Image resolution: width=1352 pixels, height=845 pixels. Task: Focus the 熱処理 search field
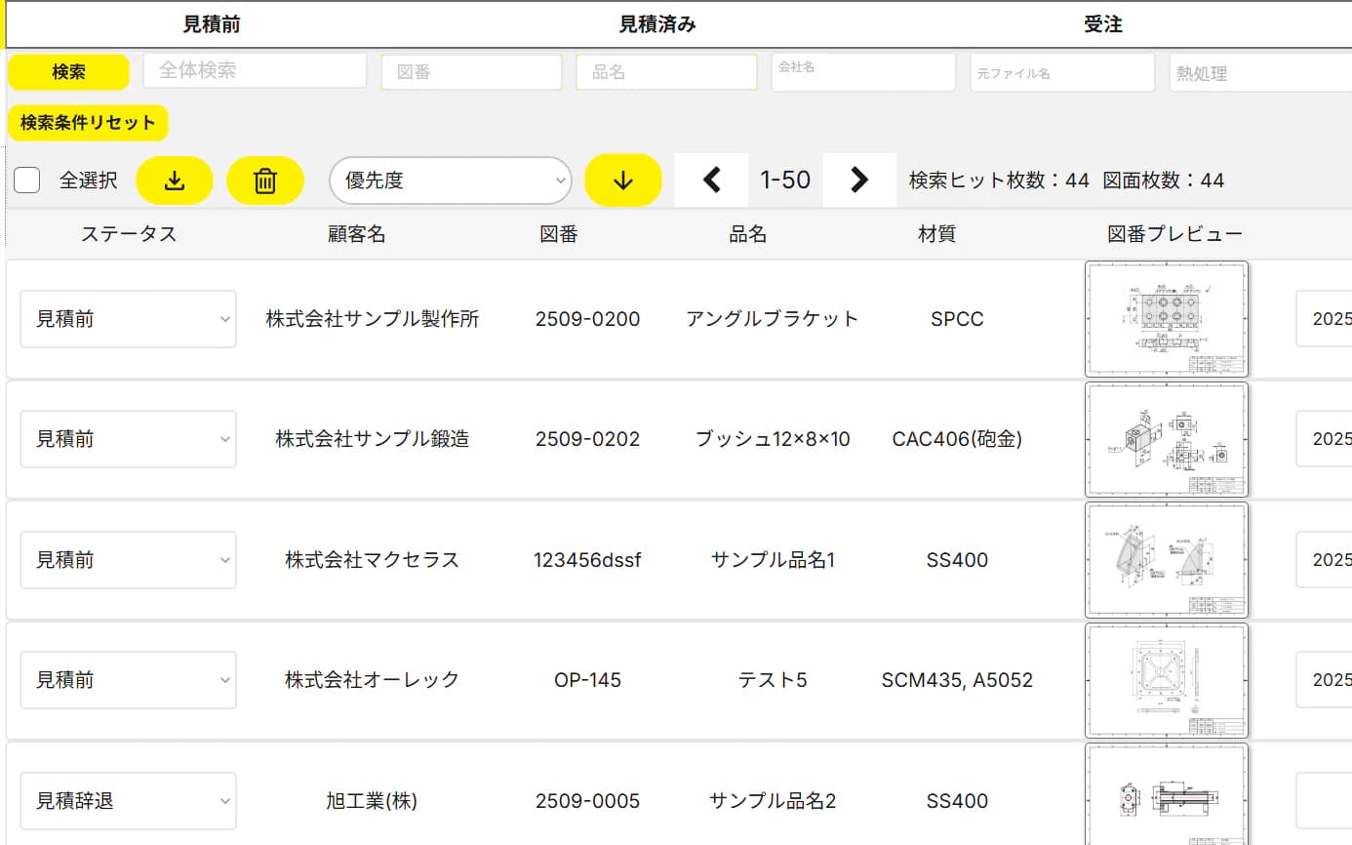[x=1260, y=72]
